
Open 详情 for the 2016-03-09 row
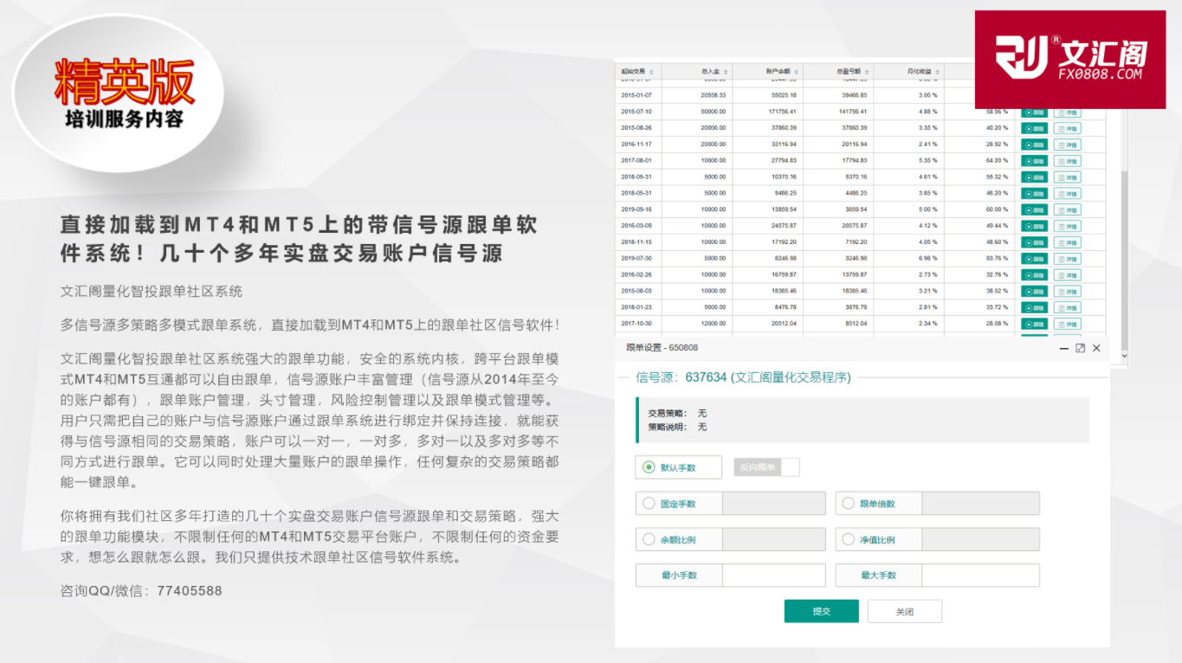tap(1067, 226)
